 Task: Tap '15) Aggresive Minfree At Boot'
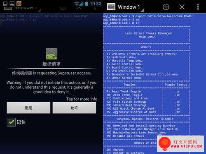(131, 112)
